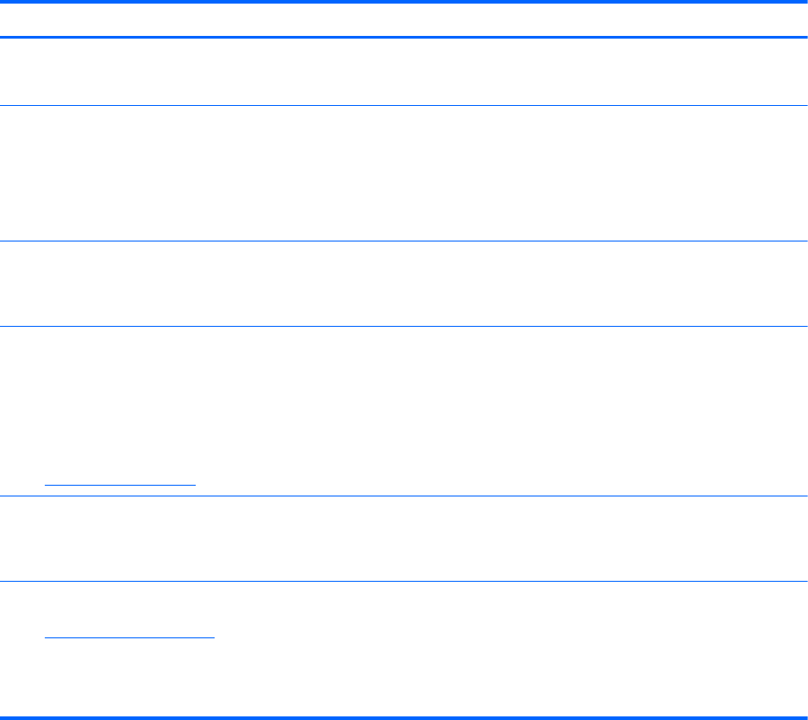The width and height of the screenshot is (808, 720).
Task: Click the divider between first and second rows
Action: click(x=404, y=106)
